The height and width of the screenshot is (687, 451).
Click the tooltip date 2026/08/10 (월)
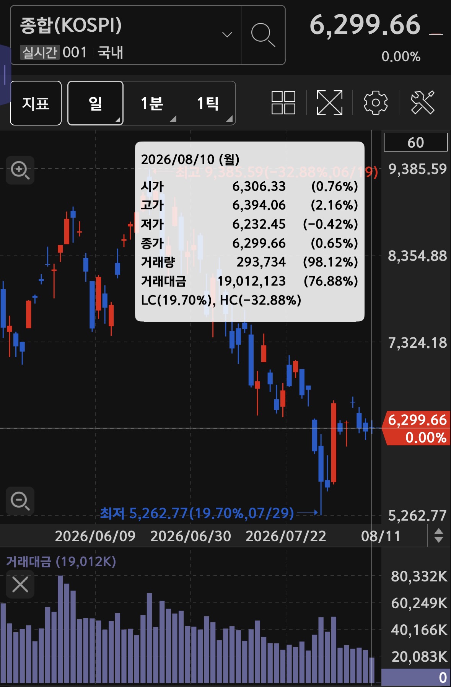190,159
